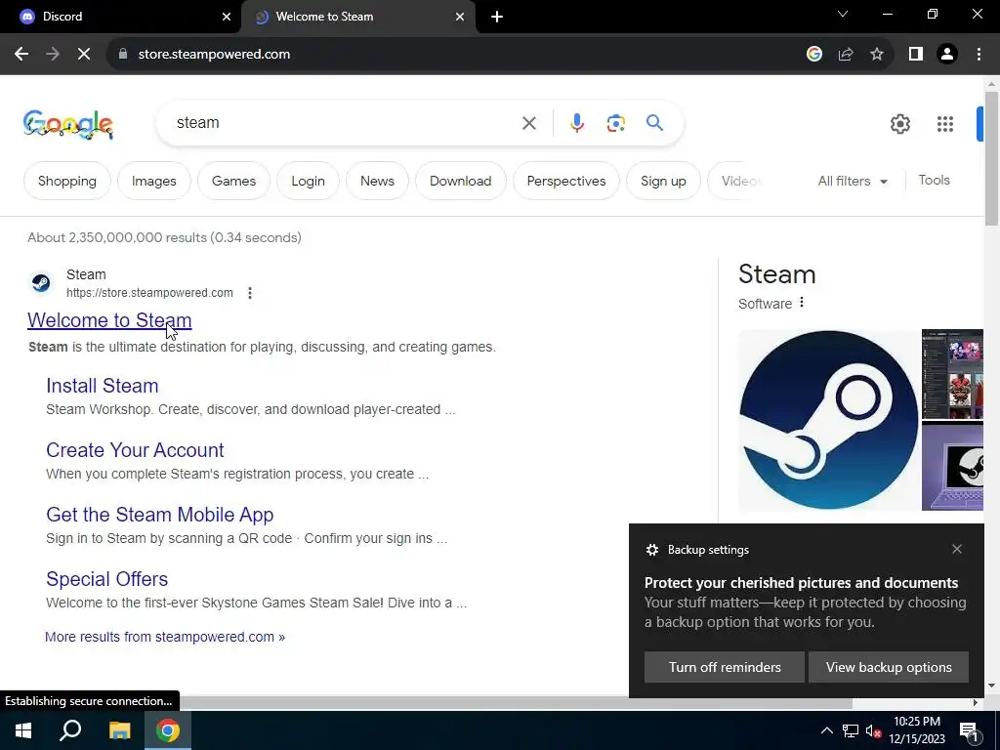Filter results by Images
Image resolution: width=1000 pixels, height=750 pixels.
153,181
